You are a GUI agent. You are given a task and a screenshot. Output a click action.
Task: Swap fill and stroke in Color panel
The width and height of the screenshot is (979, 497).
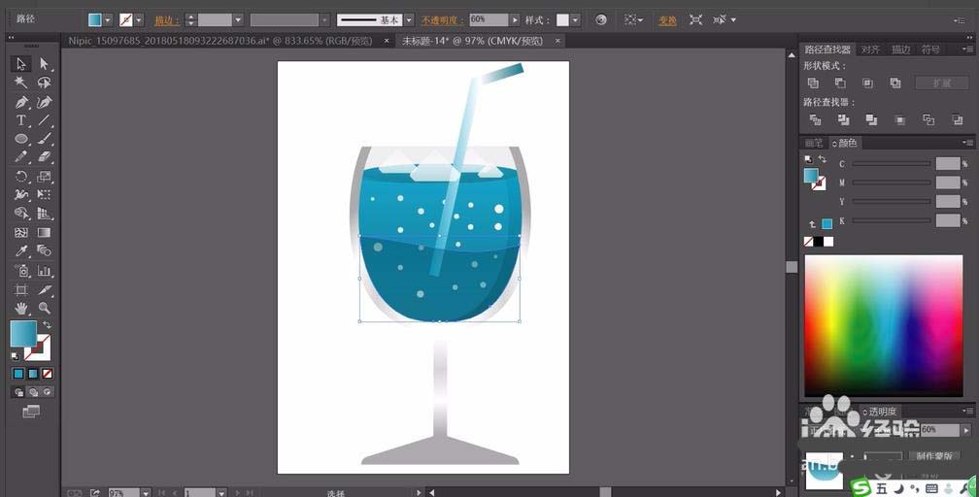(823, 159)
